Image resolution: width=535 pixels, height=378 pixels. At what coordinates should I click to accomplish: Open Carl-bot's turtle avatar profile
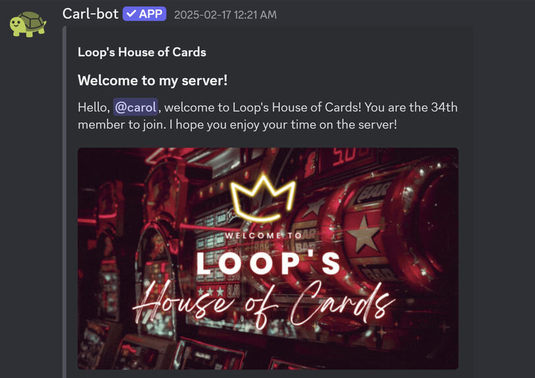coord(28,24)
